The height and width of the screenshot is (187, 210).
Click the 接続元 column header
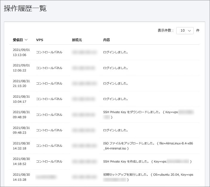point(77,40)
